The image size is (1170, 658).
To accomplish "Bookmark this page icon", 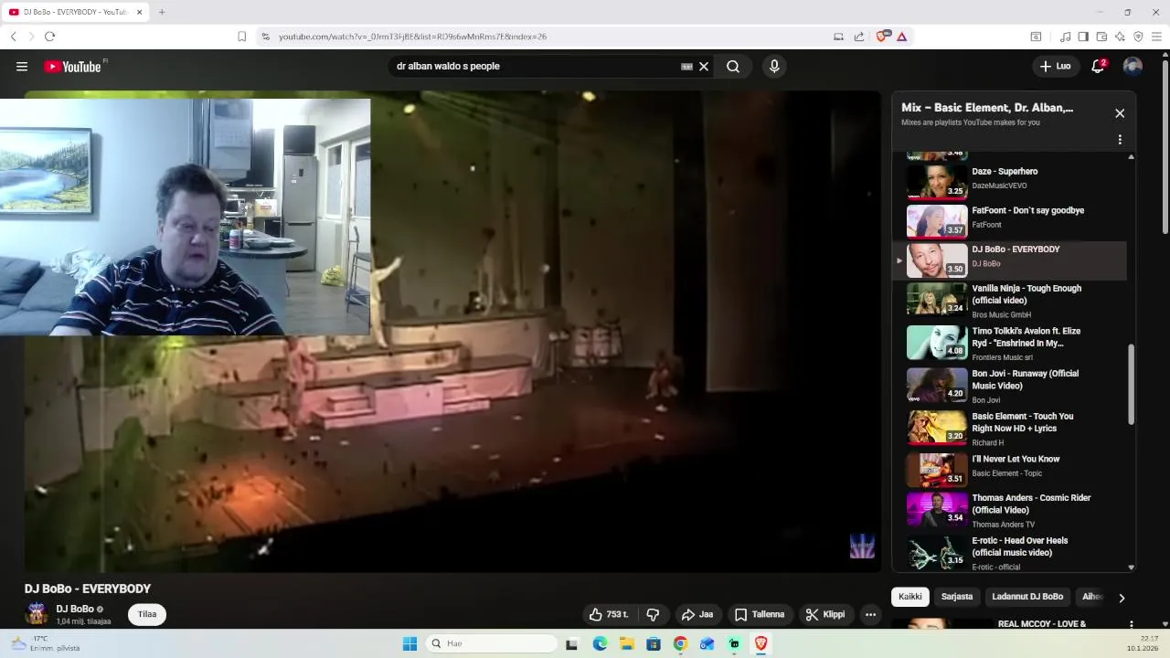I will pos(241,37).
